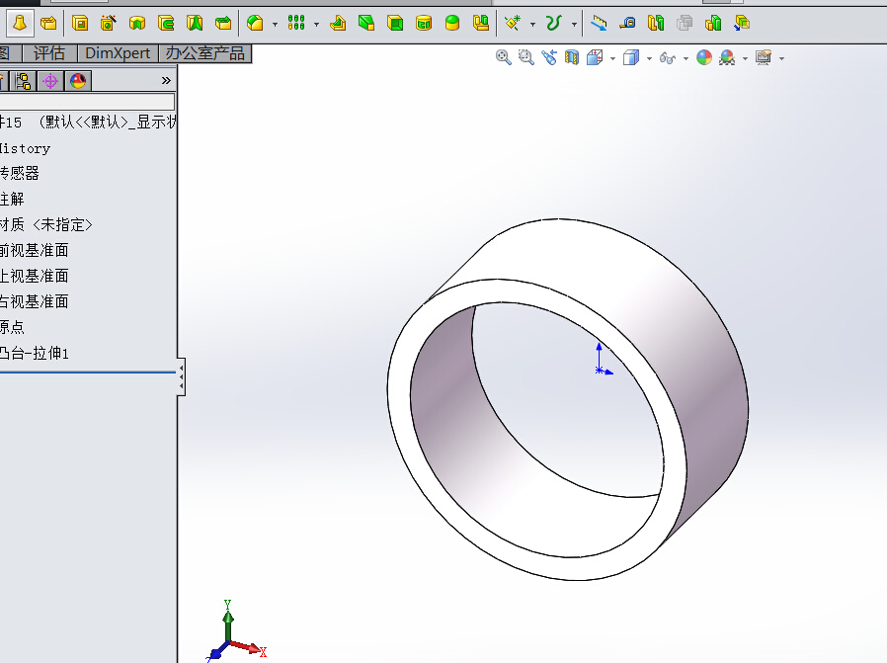Select the Lofted Cut tool
Image resolution: width=887 pixels, height=663 pixels.
pos(195,23)
